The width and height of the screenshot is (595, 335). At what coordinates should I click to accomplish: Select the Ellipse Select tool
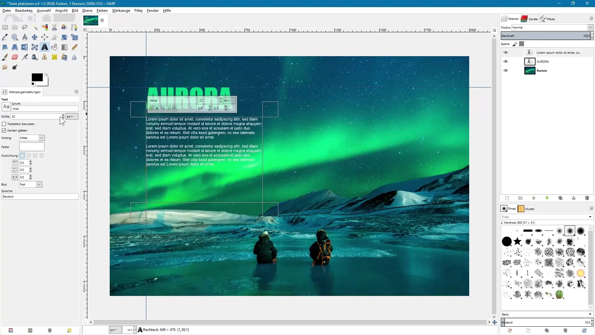tap(15, 27)
